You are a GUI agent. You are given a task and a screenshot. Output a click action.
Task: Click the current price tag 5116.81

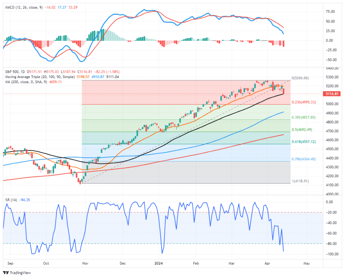332,94
